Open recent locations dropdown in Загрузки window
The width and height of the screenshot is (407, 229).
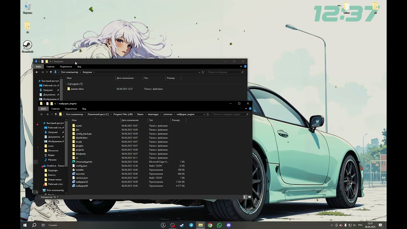[x=47, y=72]
